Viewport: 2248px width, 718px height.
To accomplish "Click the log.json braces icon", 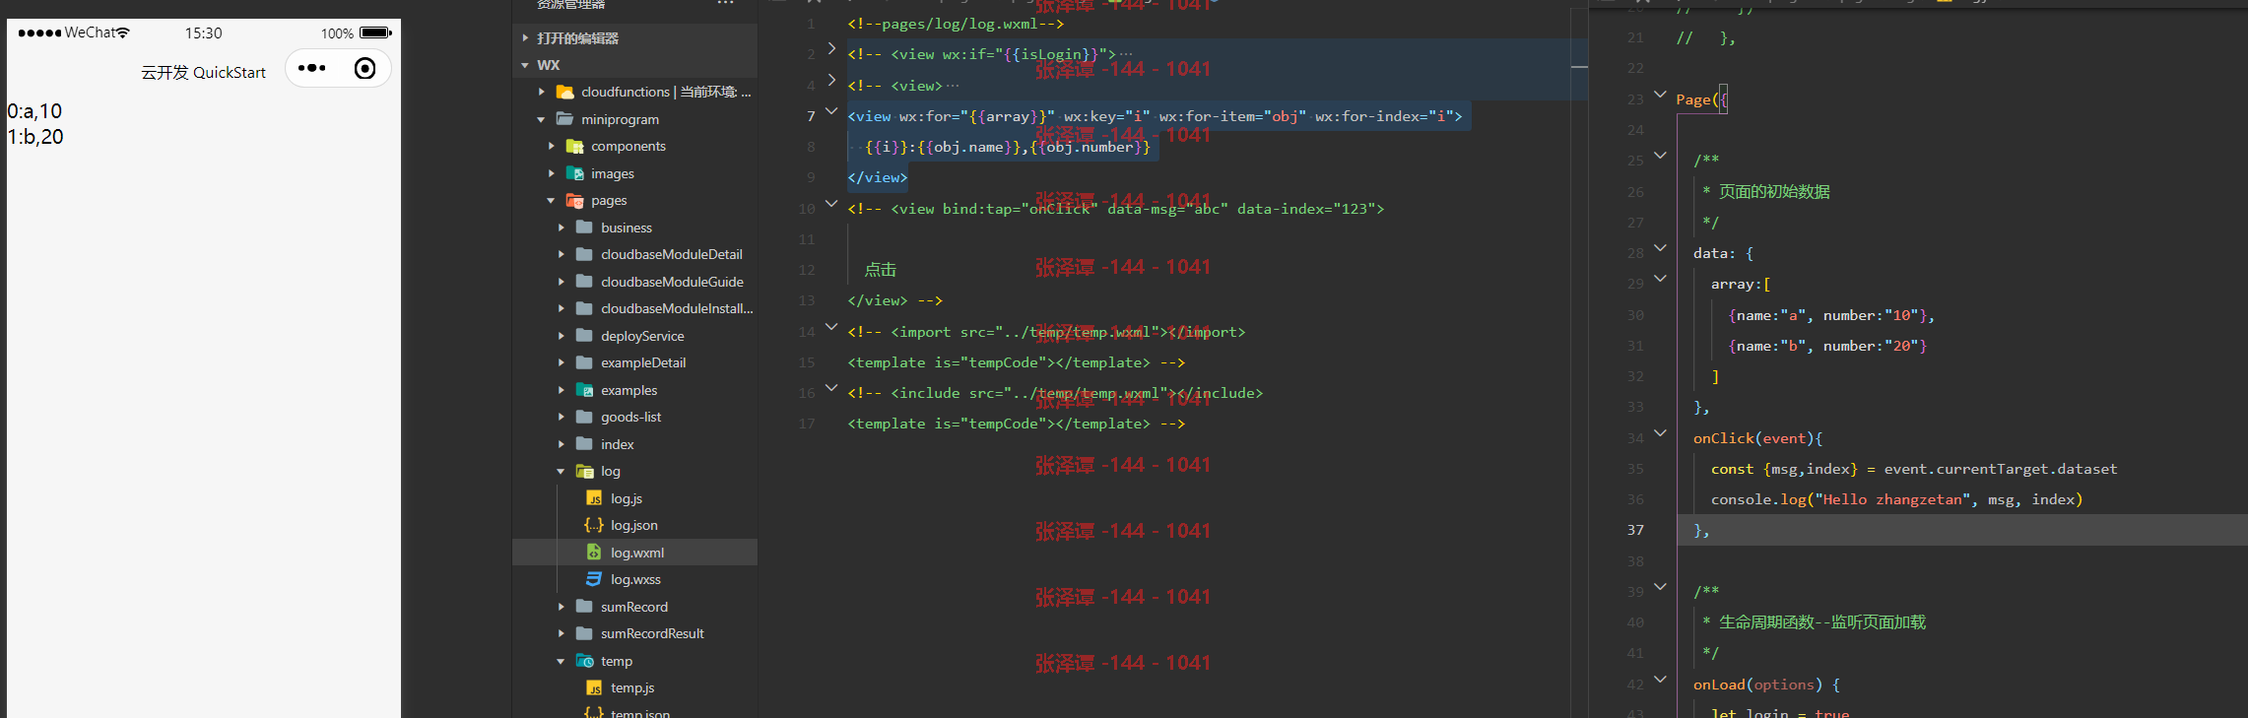I will pos(594,525).
